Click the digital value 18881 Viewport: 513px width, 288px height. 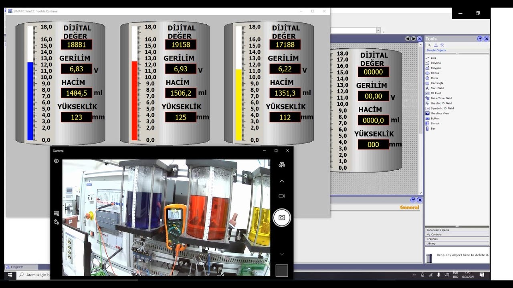tap(77, 45)
